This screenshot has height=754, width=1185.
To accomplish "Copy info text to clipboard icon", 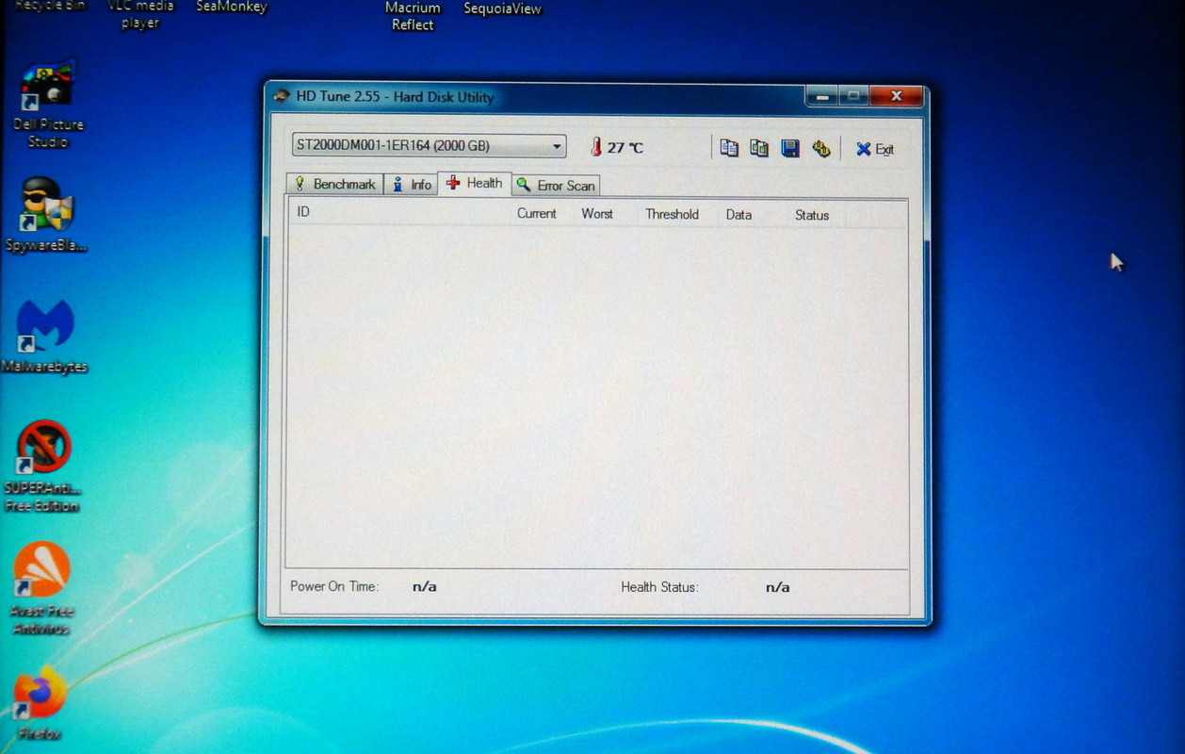I will coord(728,148).
